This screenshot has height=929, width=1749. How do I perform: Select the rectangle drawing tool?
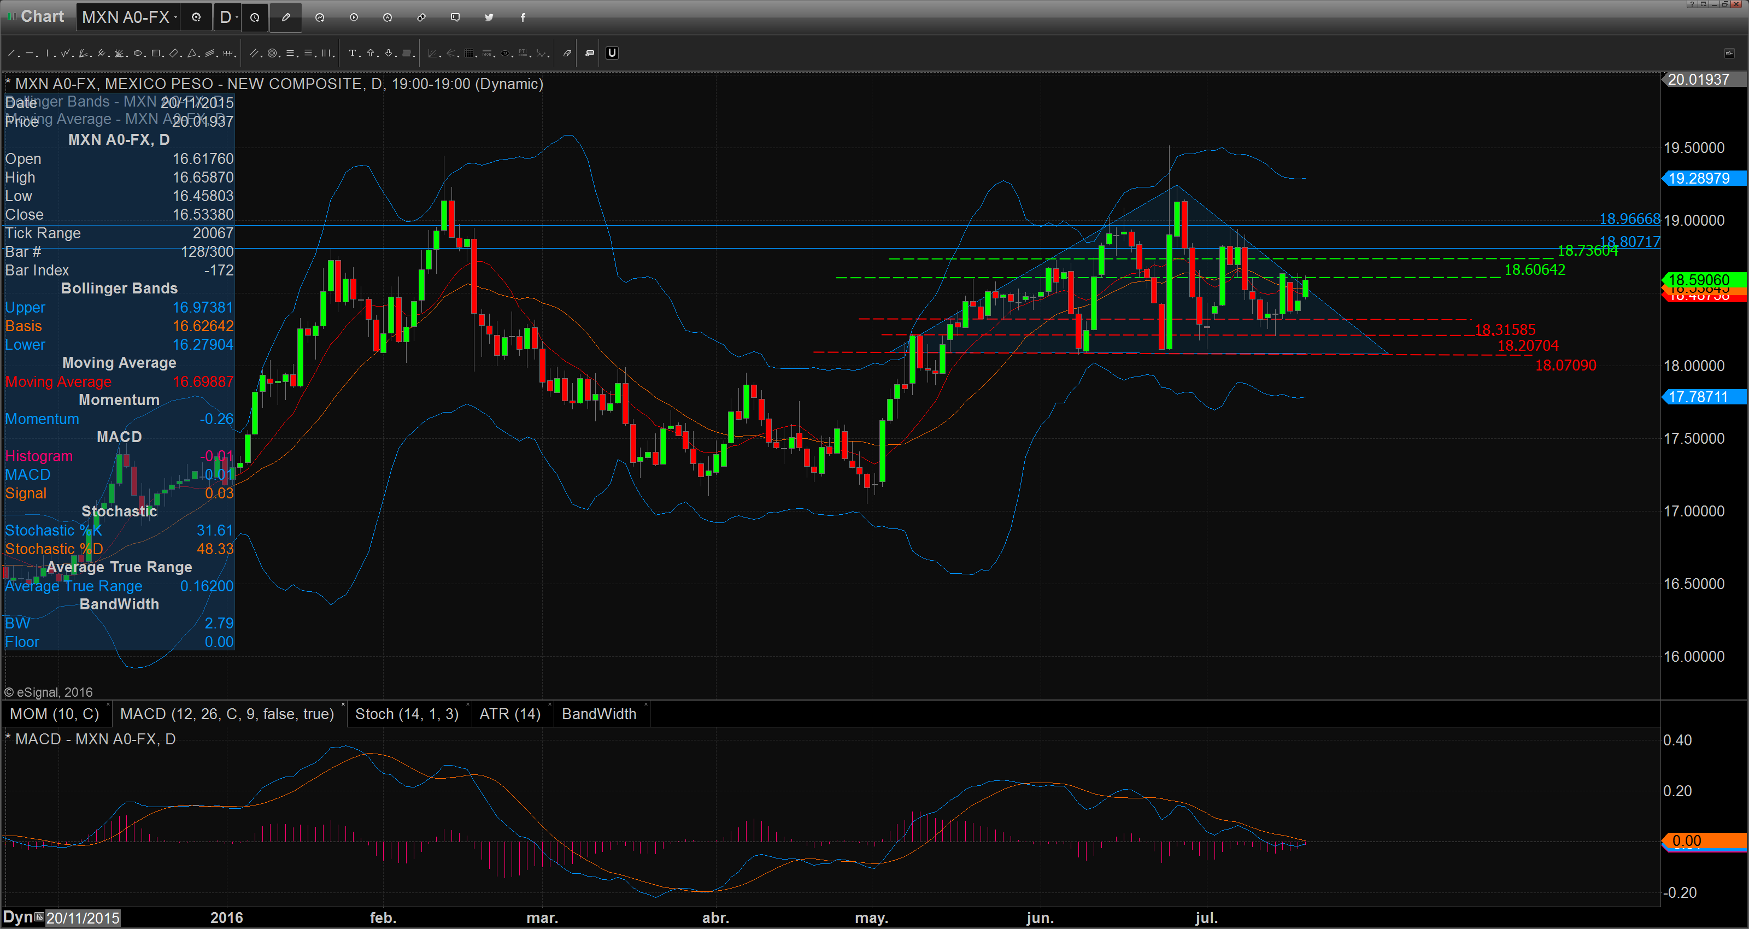pos(155,53)
